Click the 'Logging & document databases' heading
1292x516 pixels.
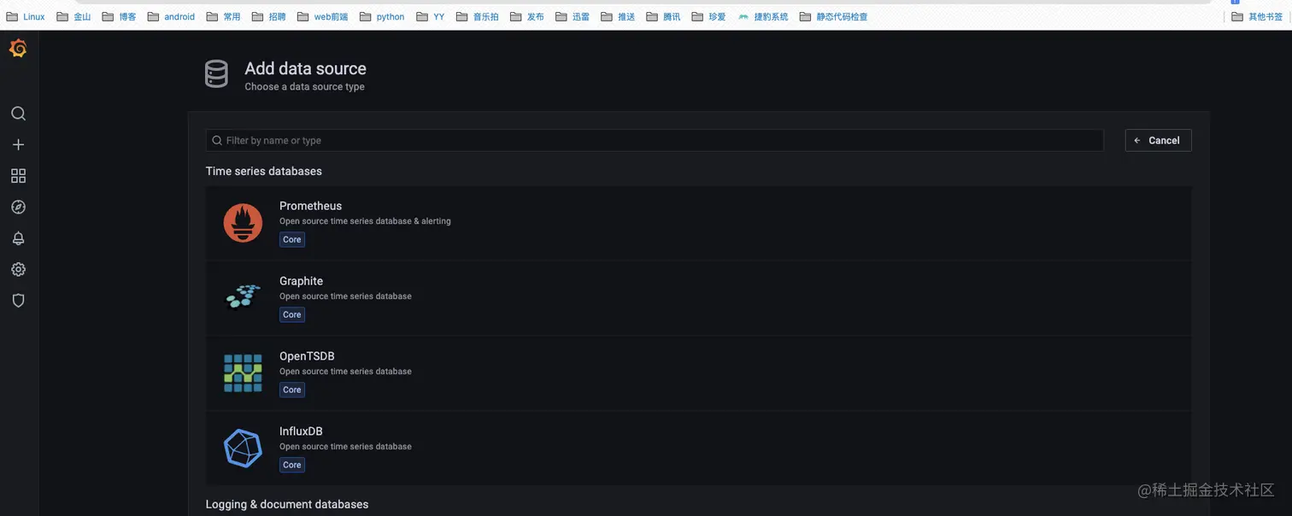287,504
